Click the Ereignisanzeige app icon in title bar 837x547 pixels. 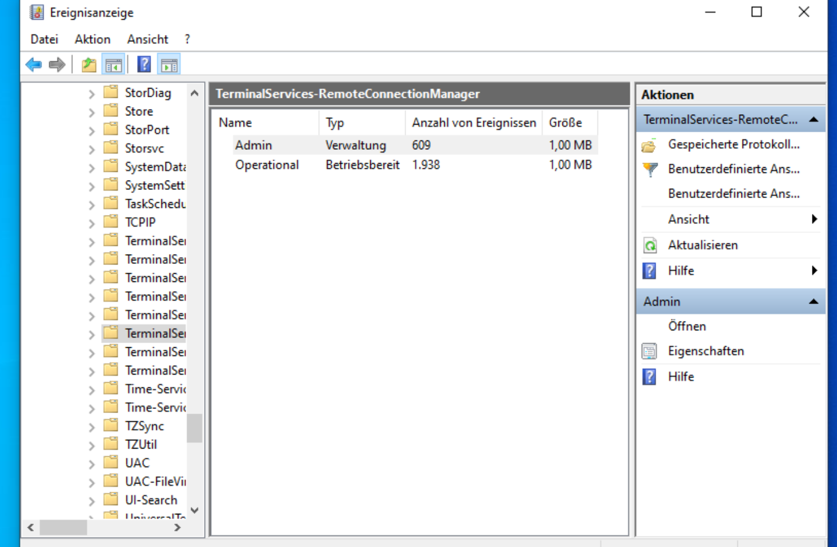[x=37, y=12]
